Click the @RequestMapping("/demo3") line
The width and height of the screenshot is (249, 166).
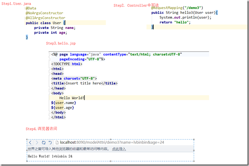(x=177, y=8)
